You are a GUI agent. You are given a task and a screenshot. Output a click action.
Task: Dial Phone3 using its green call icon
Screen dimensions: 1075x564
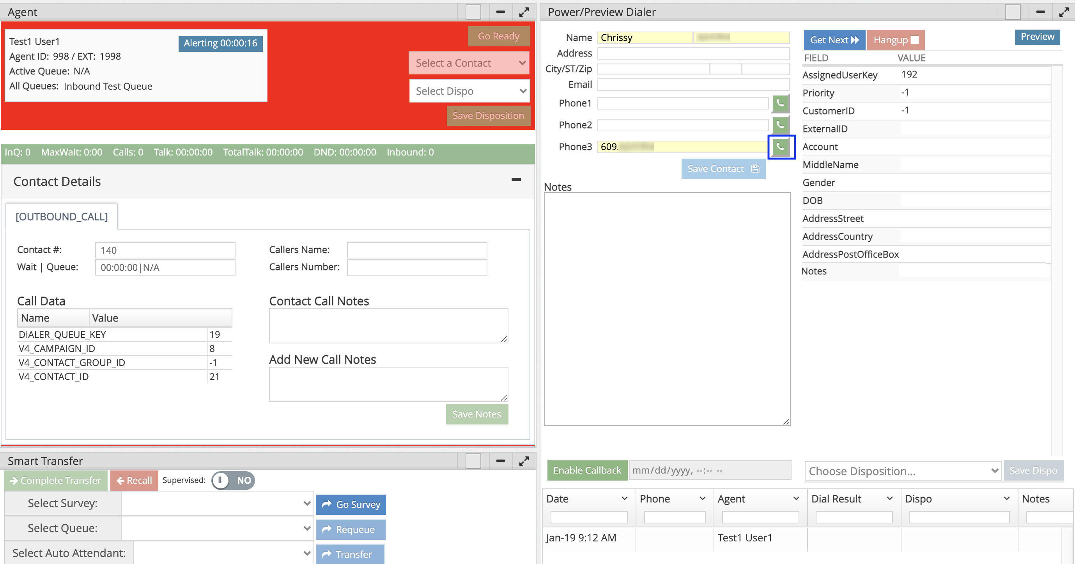[x=780, y=147]
